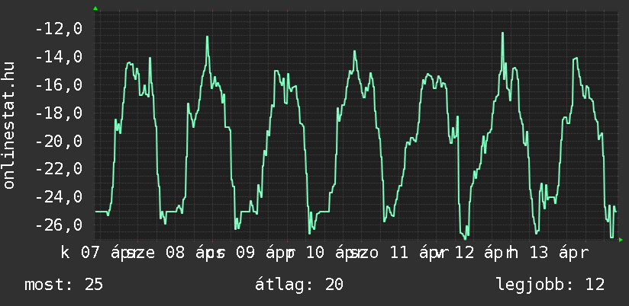Click the -14,0 y-axis label
Image resolution: width=629 pixels, height=306 pixels.
(59, 57)
